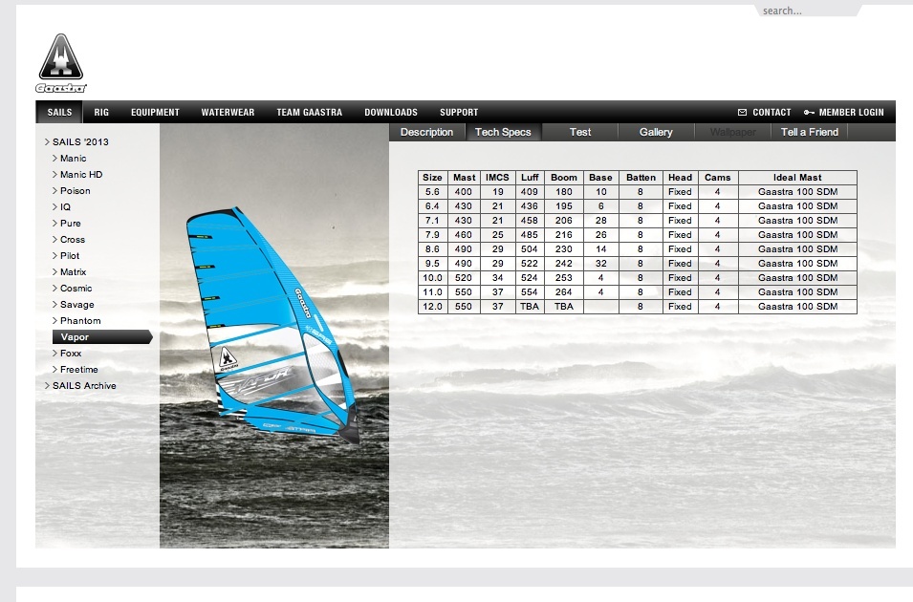Click the 409 luff value

click(530, 192)
